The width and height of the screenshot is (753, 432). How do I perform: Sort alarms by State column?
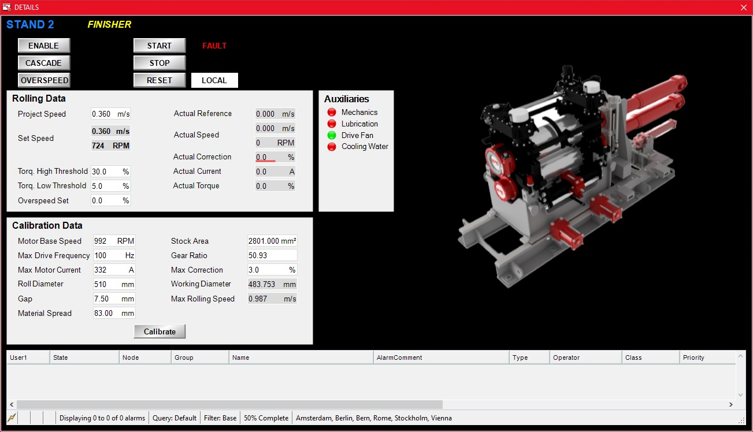pos(84,357)
